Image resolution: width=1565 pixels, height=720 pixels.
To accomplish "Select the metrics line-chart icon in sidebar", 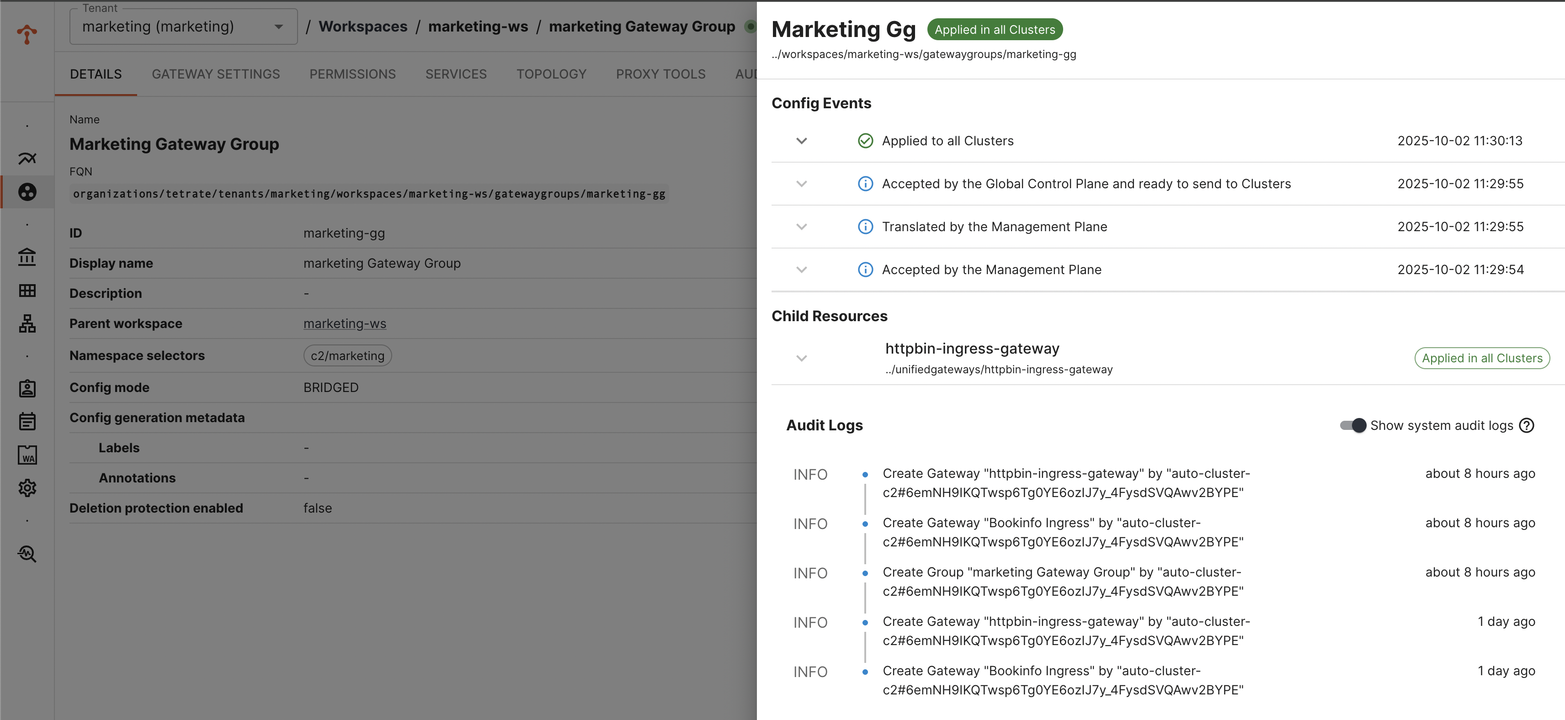I will tap(27, 158).
